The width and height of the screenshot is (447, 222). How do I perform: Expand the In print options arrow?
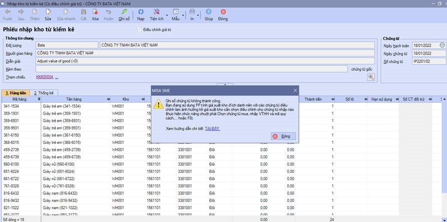tap(199, 15)
